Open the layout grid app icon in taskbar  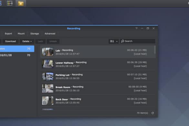click(10, 3)
